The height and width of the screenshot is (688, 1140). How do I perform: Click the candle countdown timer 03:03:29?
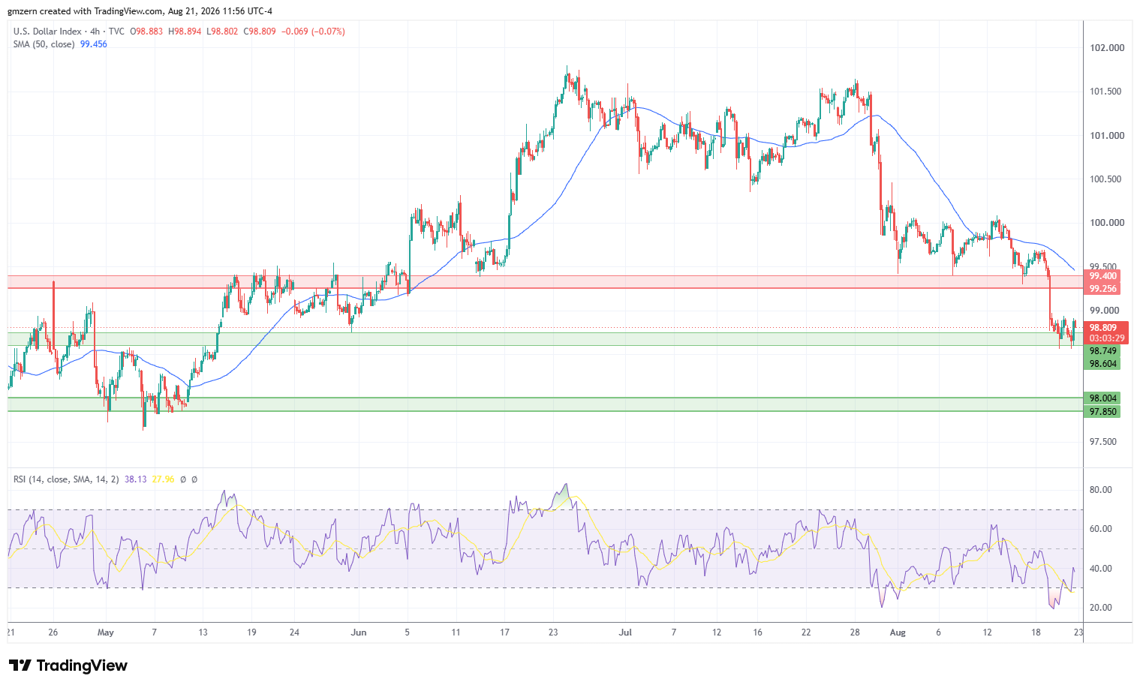click(1106, 338)
